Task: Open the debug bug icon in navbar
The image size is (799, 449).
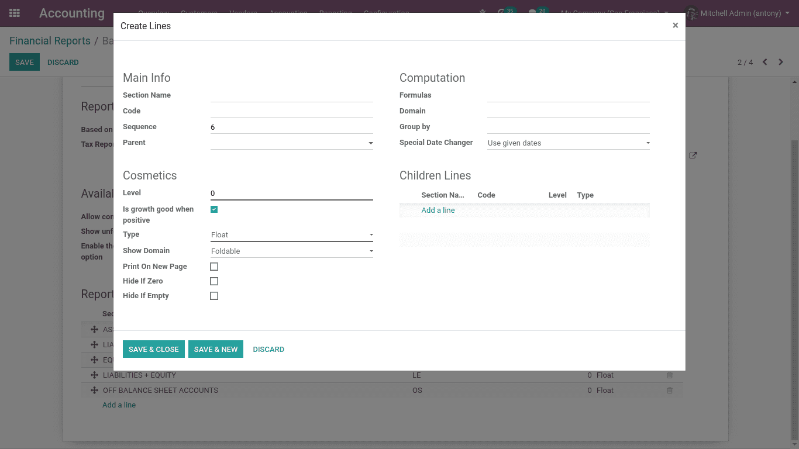Action: coord(483,12)
